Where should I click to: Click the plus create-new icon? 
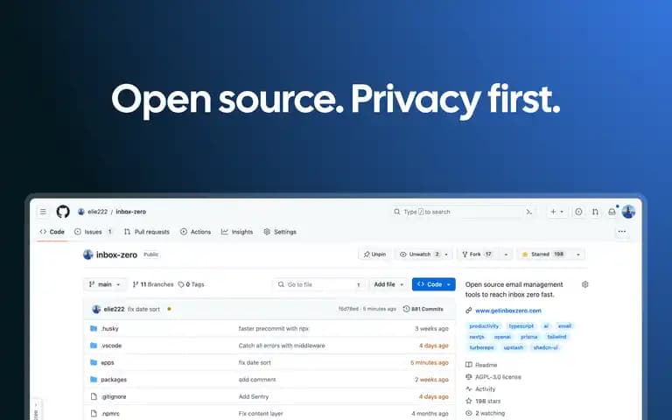[553, 212]
